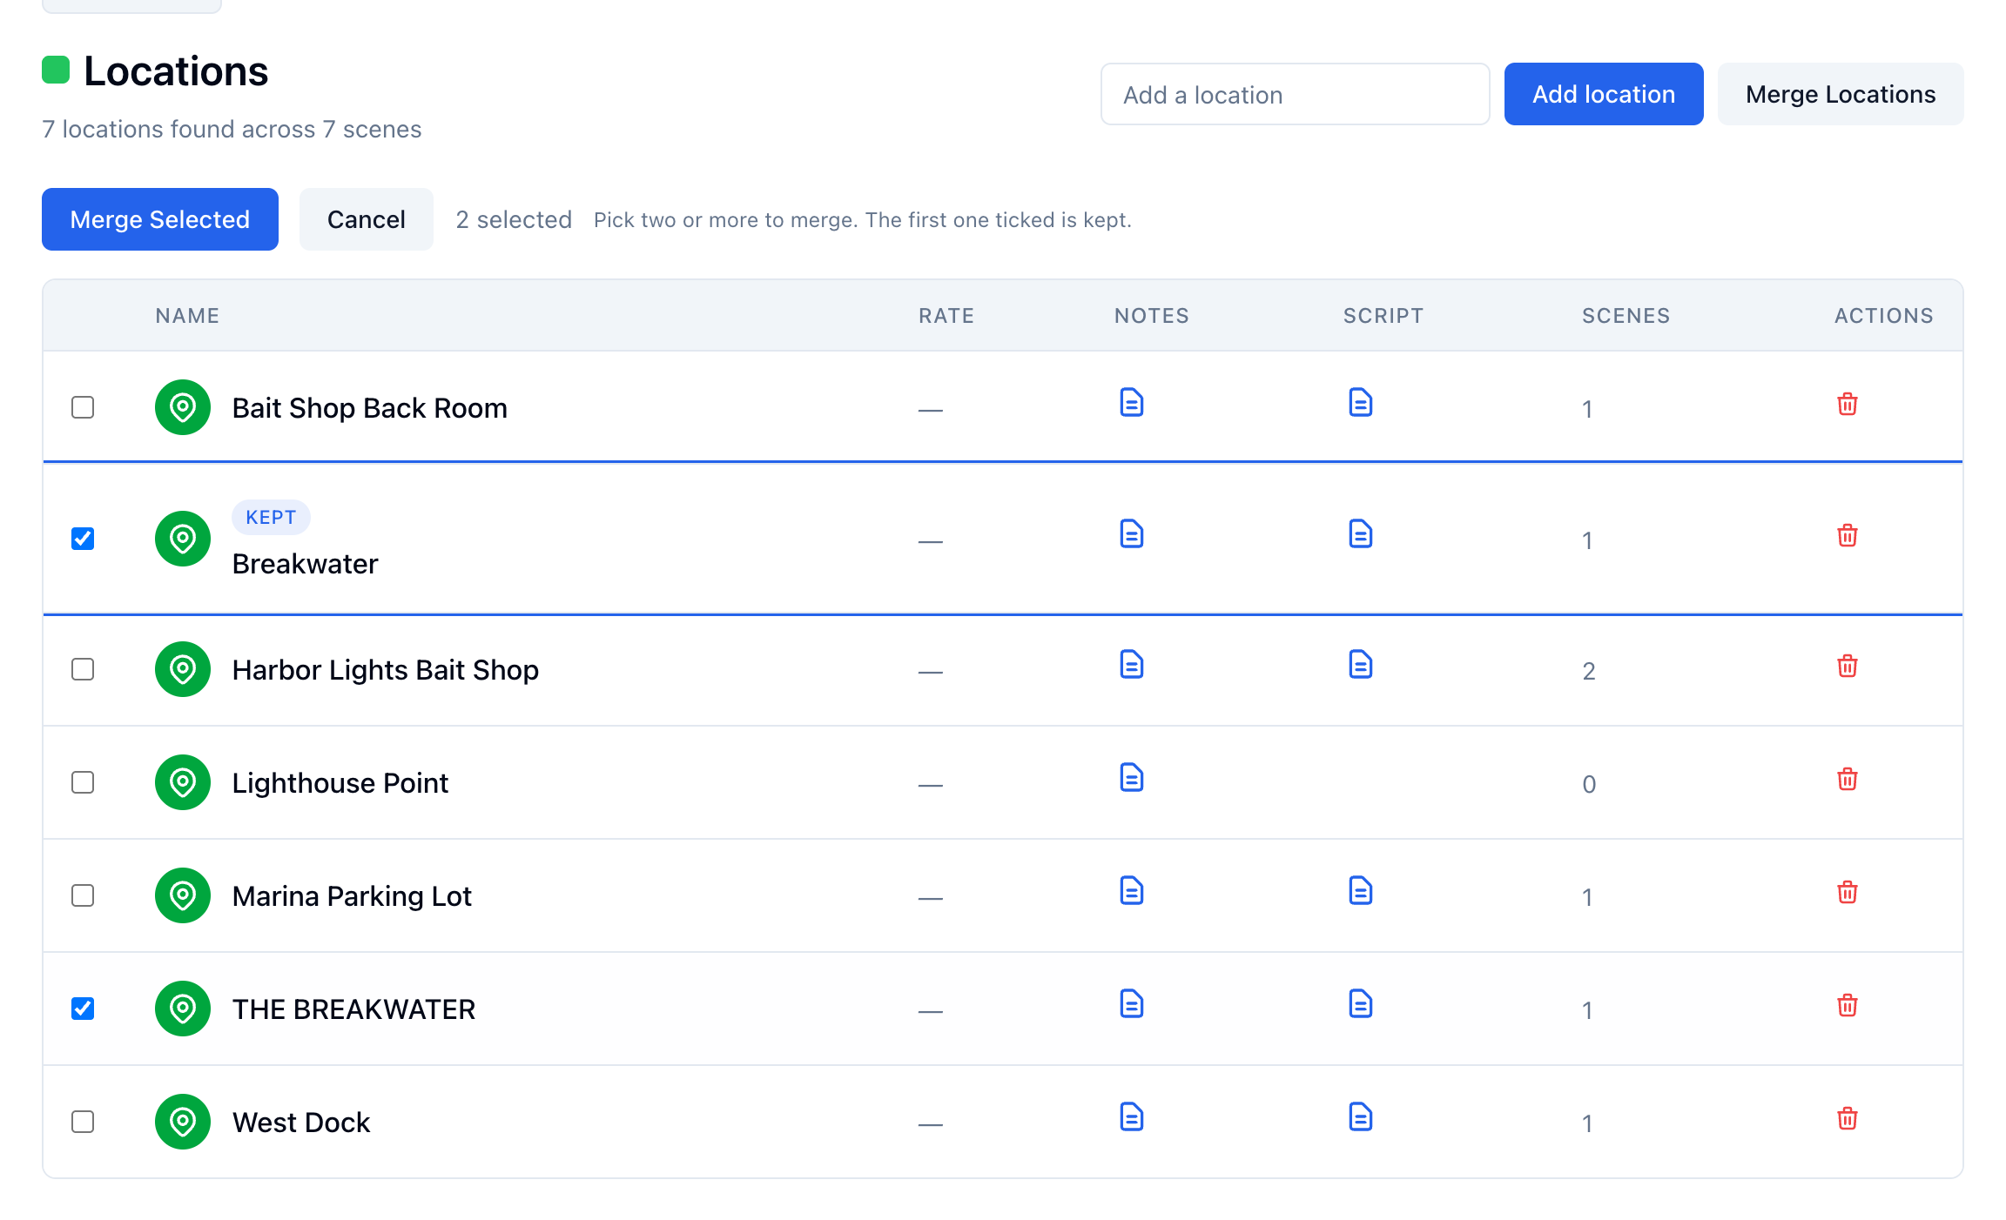Screen dimensions: 2006x1220
Task: Click the KEPT badge on Breakwater
Action: [x=271, y=517]
